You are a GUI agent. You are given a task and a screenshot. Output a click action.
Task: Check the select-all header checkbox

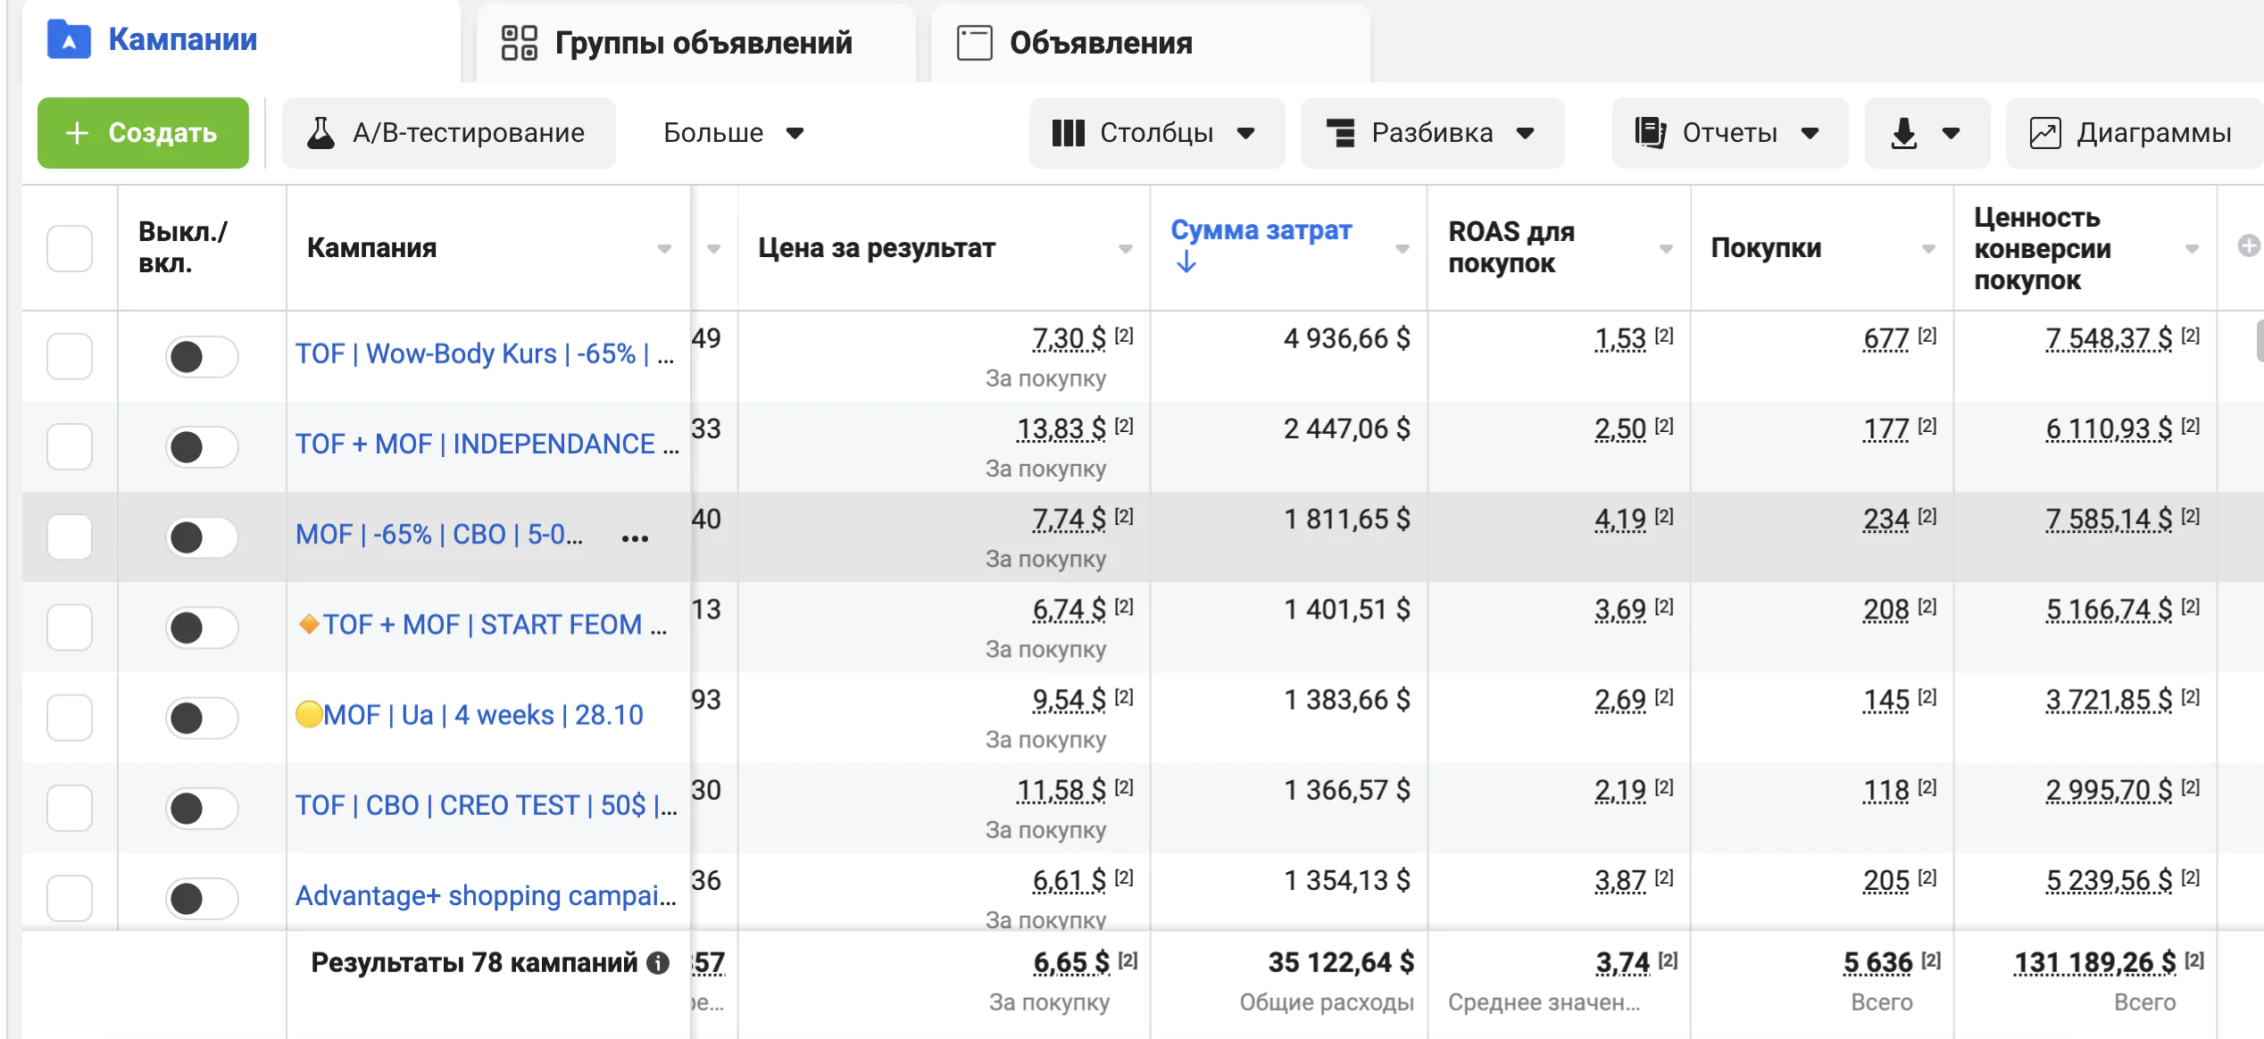(70, 248)
